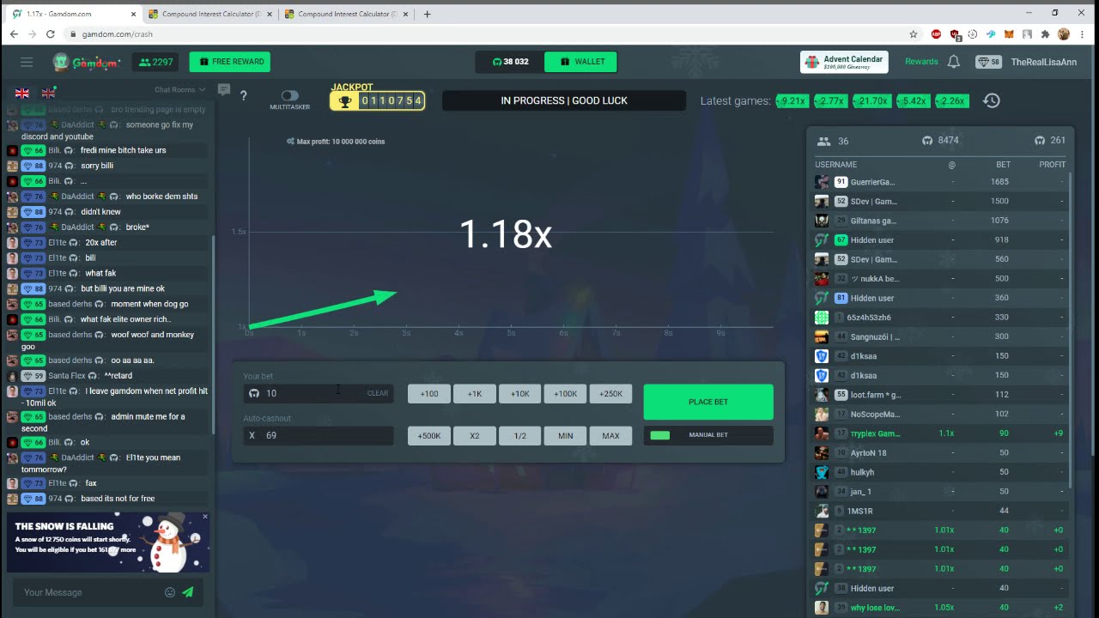Open the Advent Calendar giveaway banner
Viewport: 1099px width, 618px height.
pyautogui.click(x=844, y=62)
